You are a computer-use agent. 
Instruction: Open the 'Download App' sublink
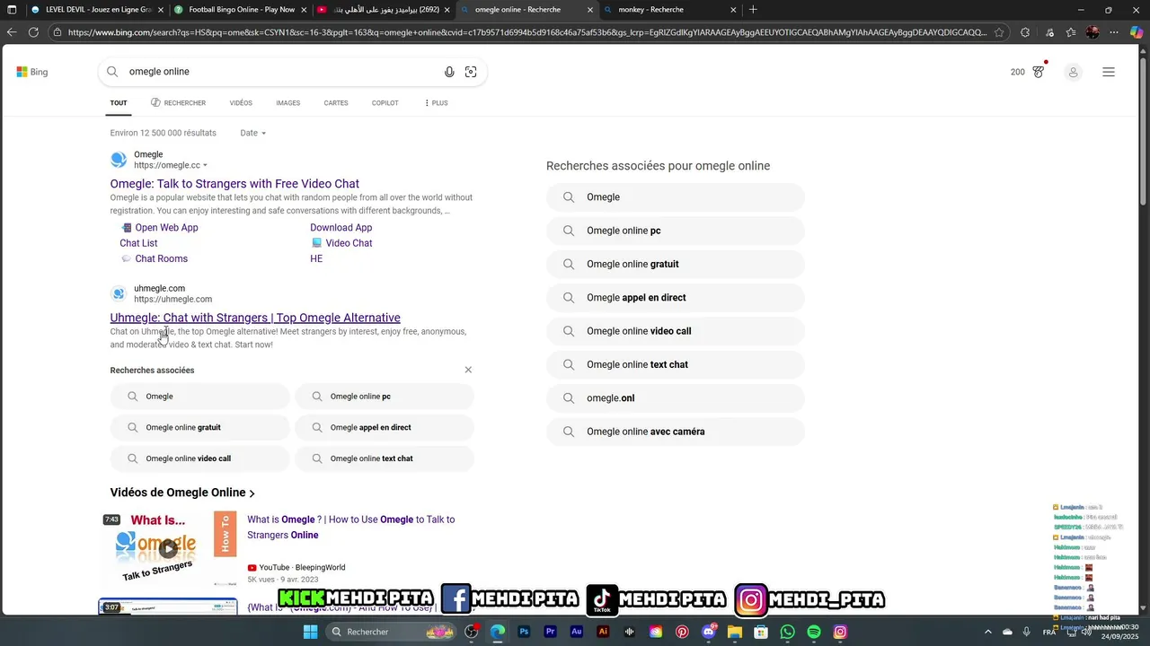(341, 228)
